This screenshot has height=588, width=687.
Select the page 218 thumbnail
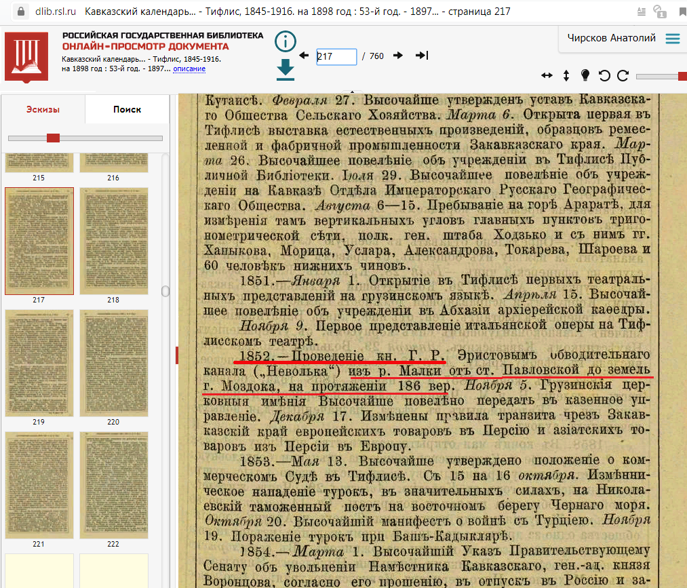click(114, 241)
